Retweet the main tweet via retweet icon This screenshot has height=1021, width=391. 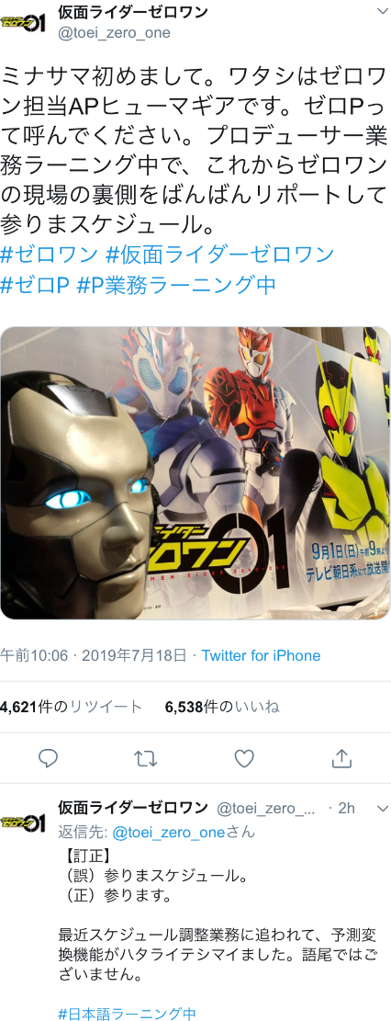(146, 758)
